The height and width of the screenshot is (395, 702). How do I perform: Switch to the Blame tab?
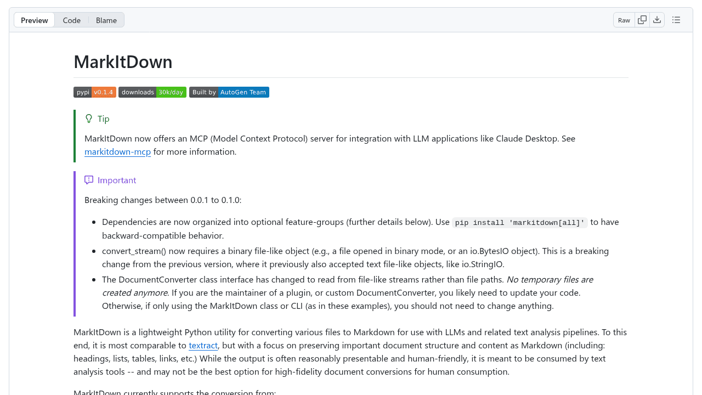click(106, 20)
